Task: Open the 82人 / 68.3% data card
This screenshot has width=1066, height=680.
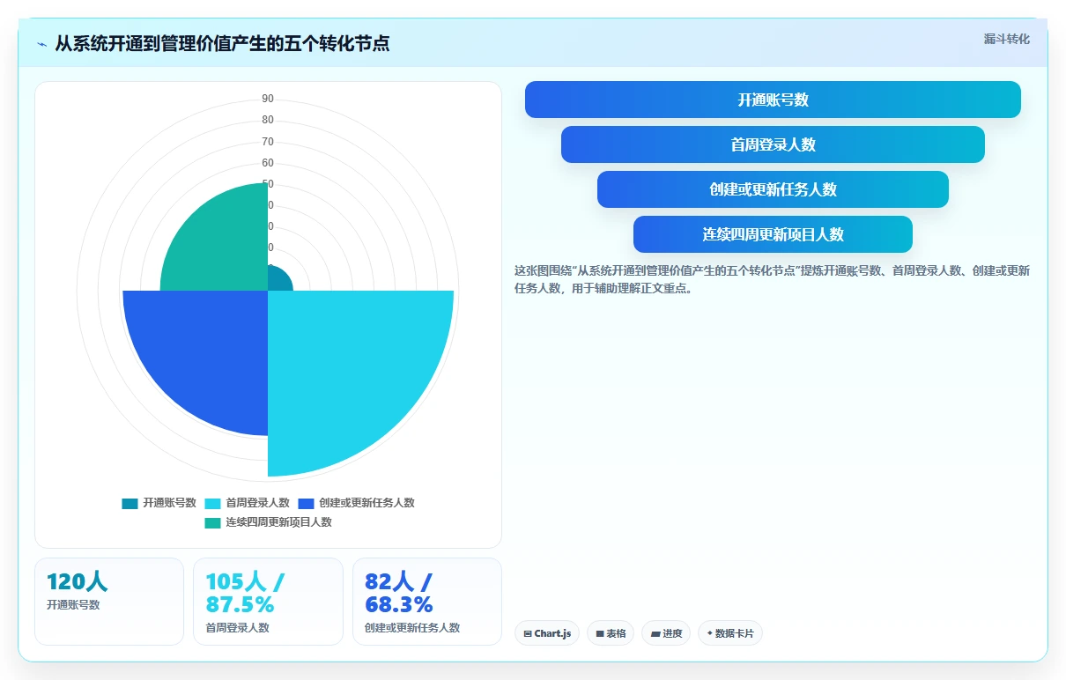Action: coord(427,602)
